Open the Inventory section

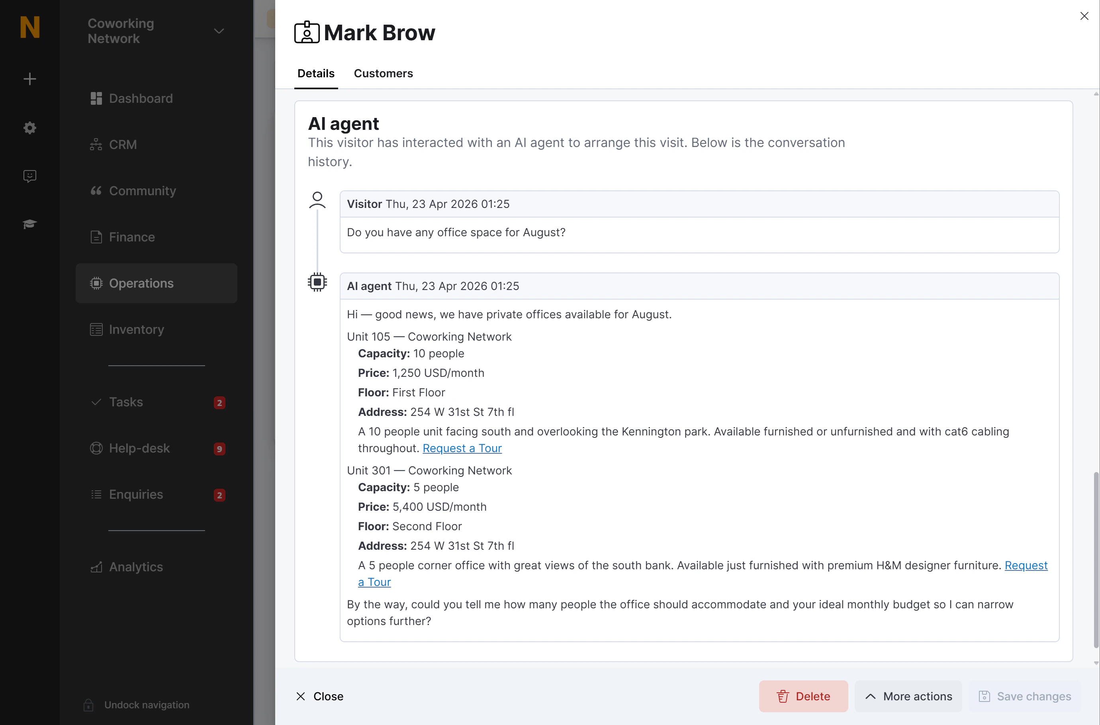pos(136,329)
